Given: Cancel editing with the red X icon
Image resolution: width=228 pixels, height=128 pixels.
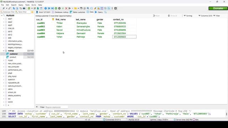Looking at the screenshot, I should click(66, 8).
